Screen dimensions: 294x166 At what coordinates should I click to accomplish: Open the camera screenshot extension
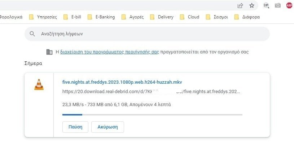(278, 5)
